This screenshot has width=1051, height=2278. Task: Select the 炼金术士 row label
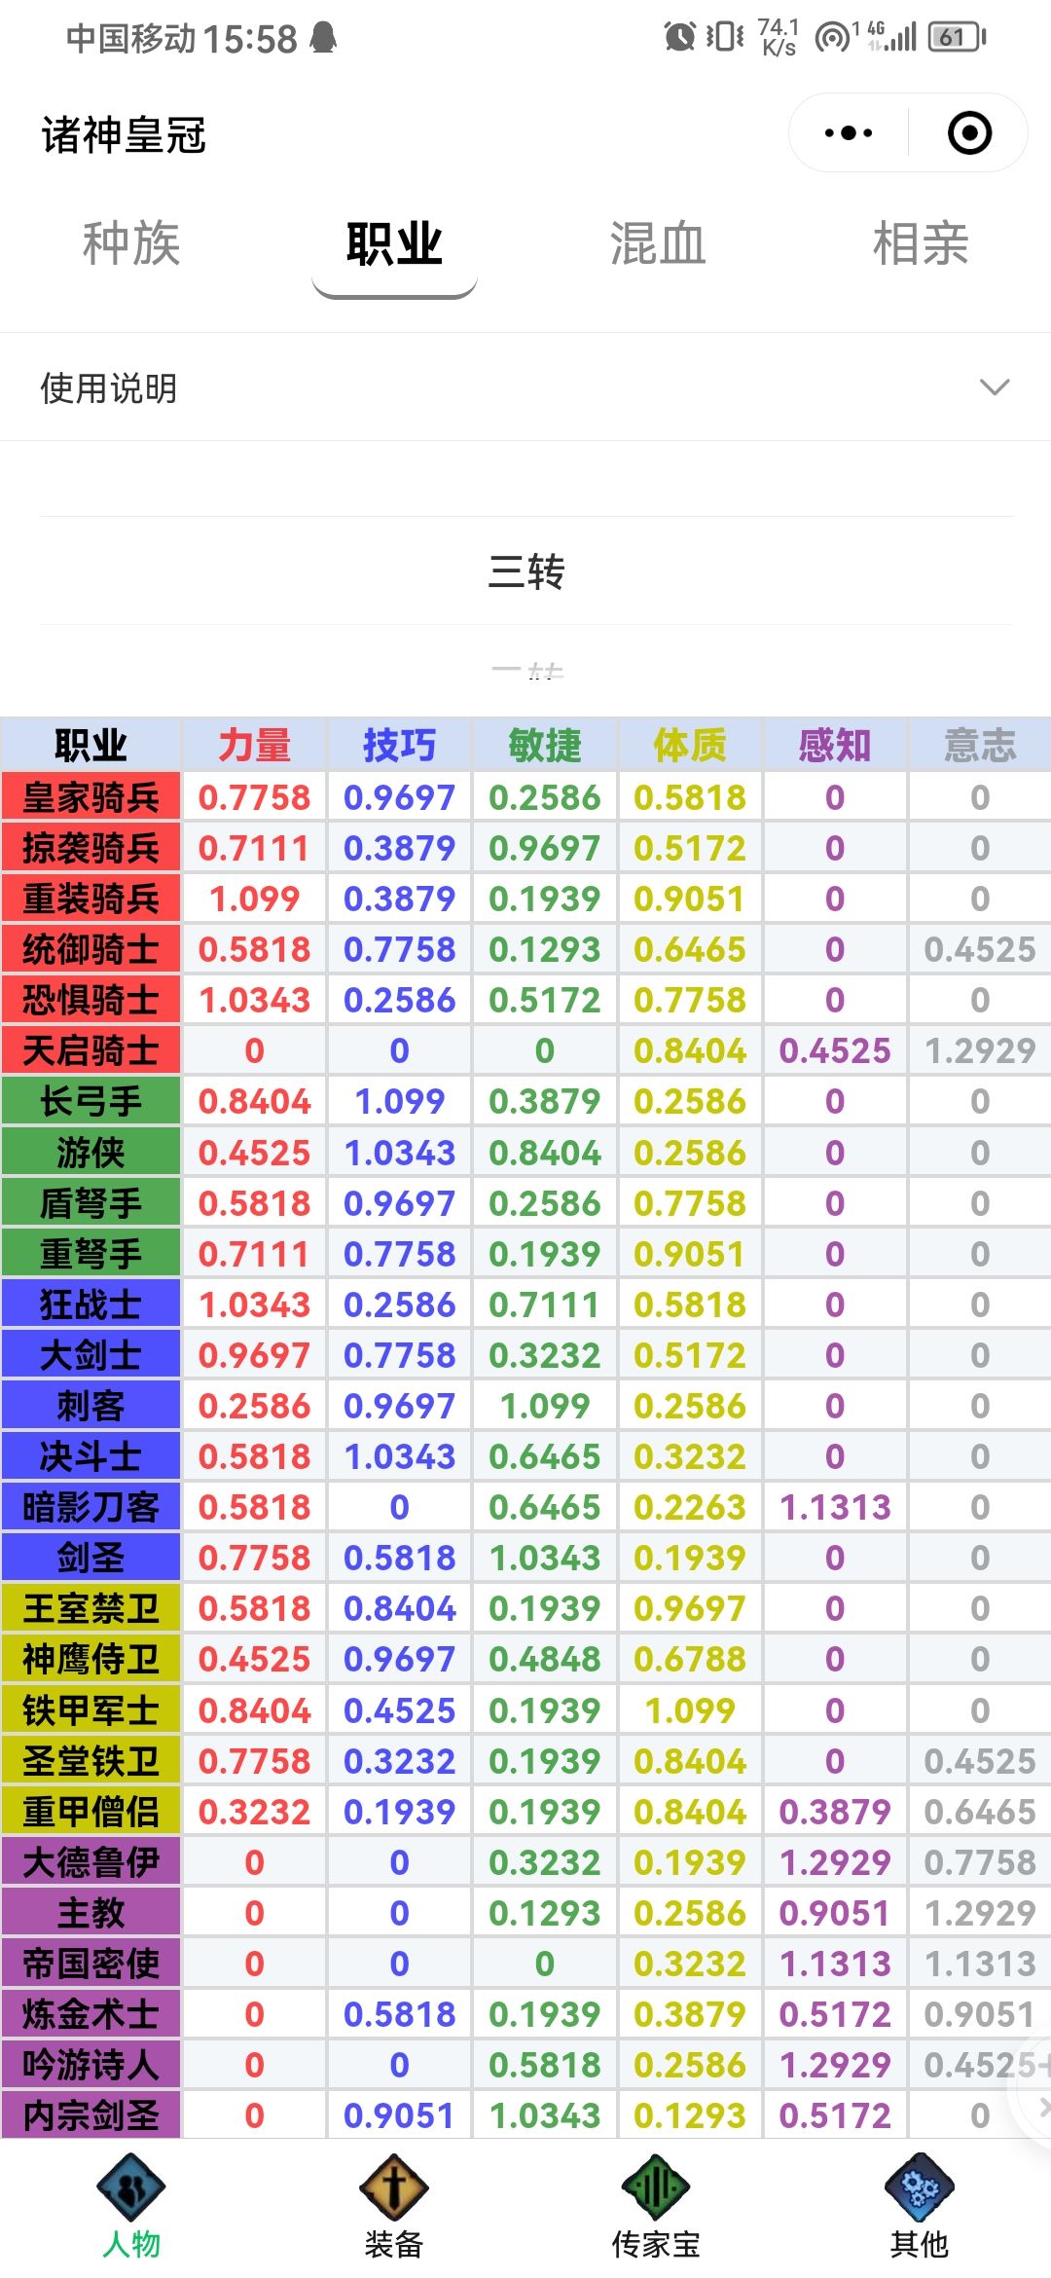[x=91, y=2014]
